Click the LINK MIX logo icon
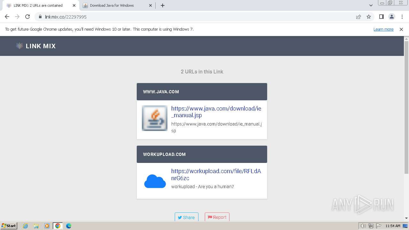 point(19,46)
